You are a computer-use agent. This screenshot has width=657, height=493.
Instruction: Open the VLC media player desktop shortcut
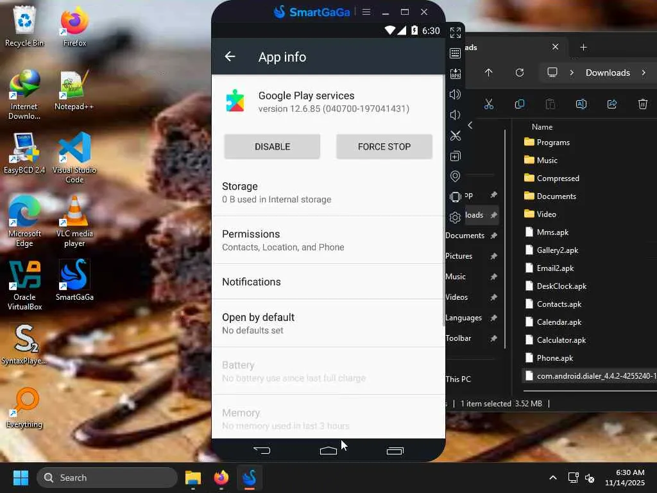74,221
